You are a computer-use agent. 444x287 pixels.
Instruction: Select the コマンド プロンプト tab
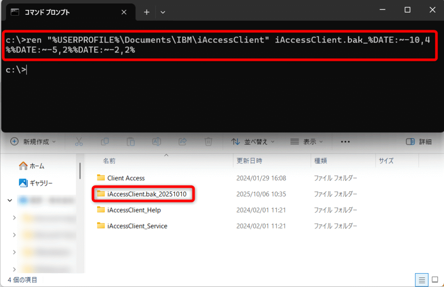click(65, 12)
